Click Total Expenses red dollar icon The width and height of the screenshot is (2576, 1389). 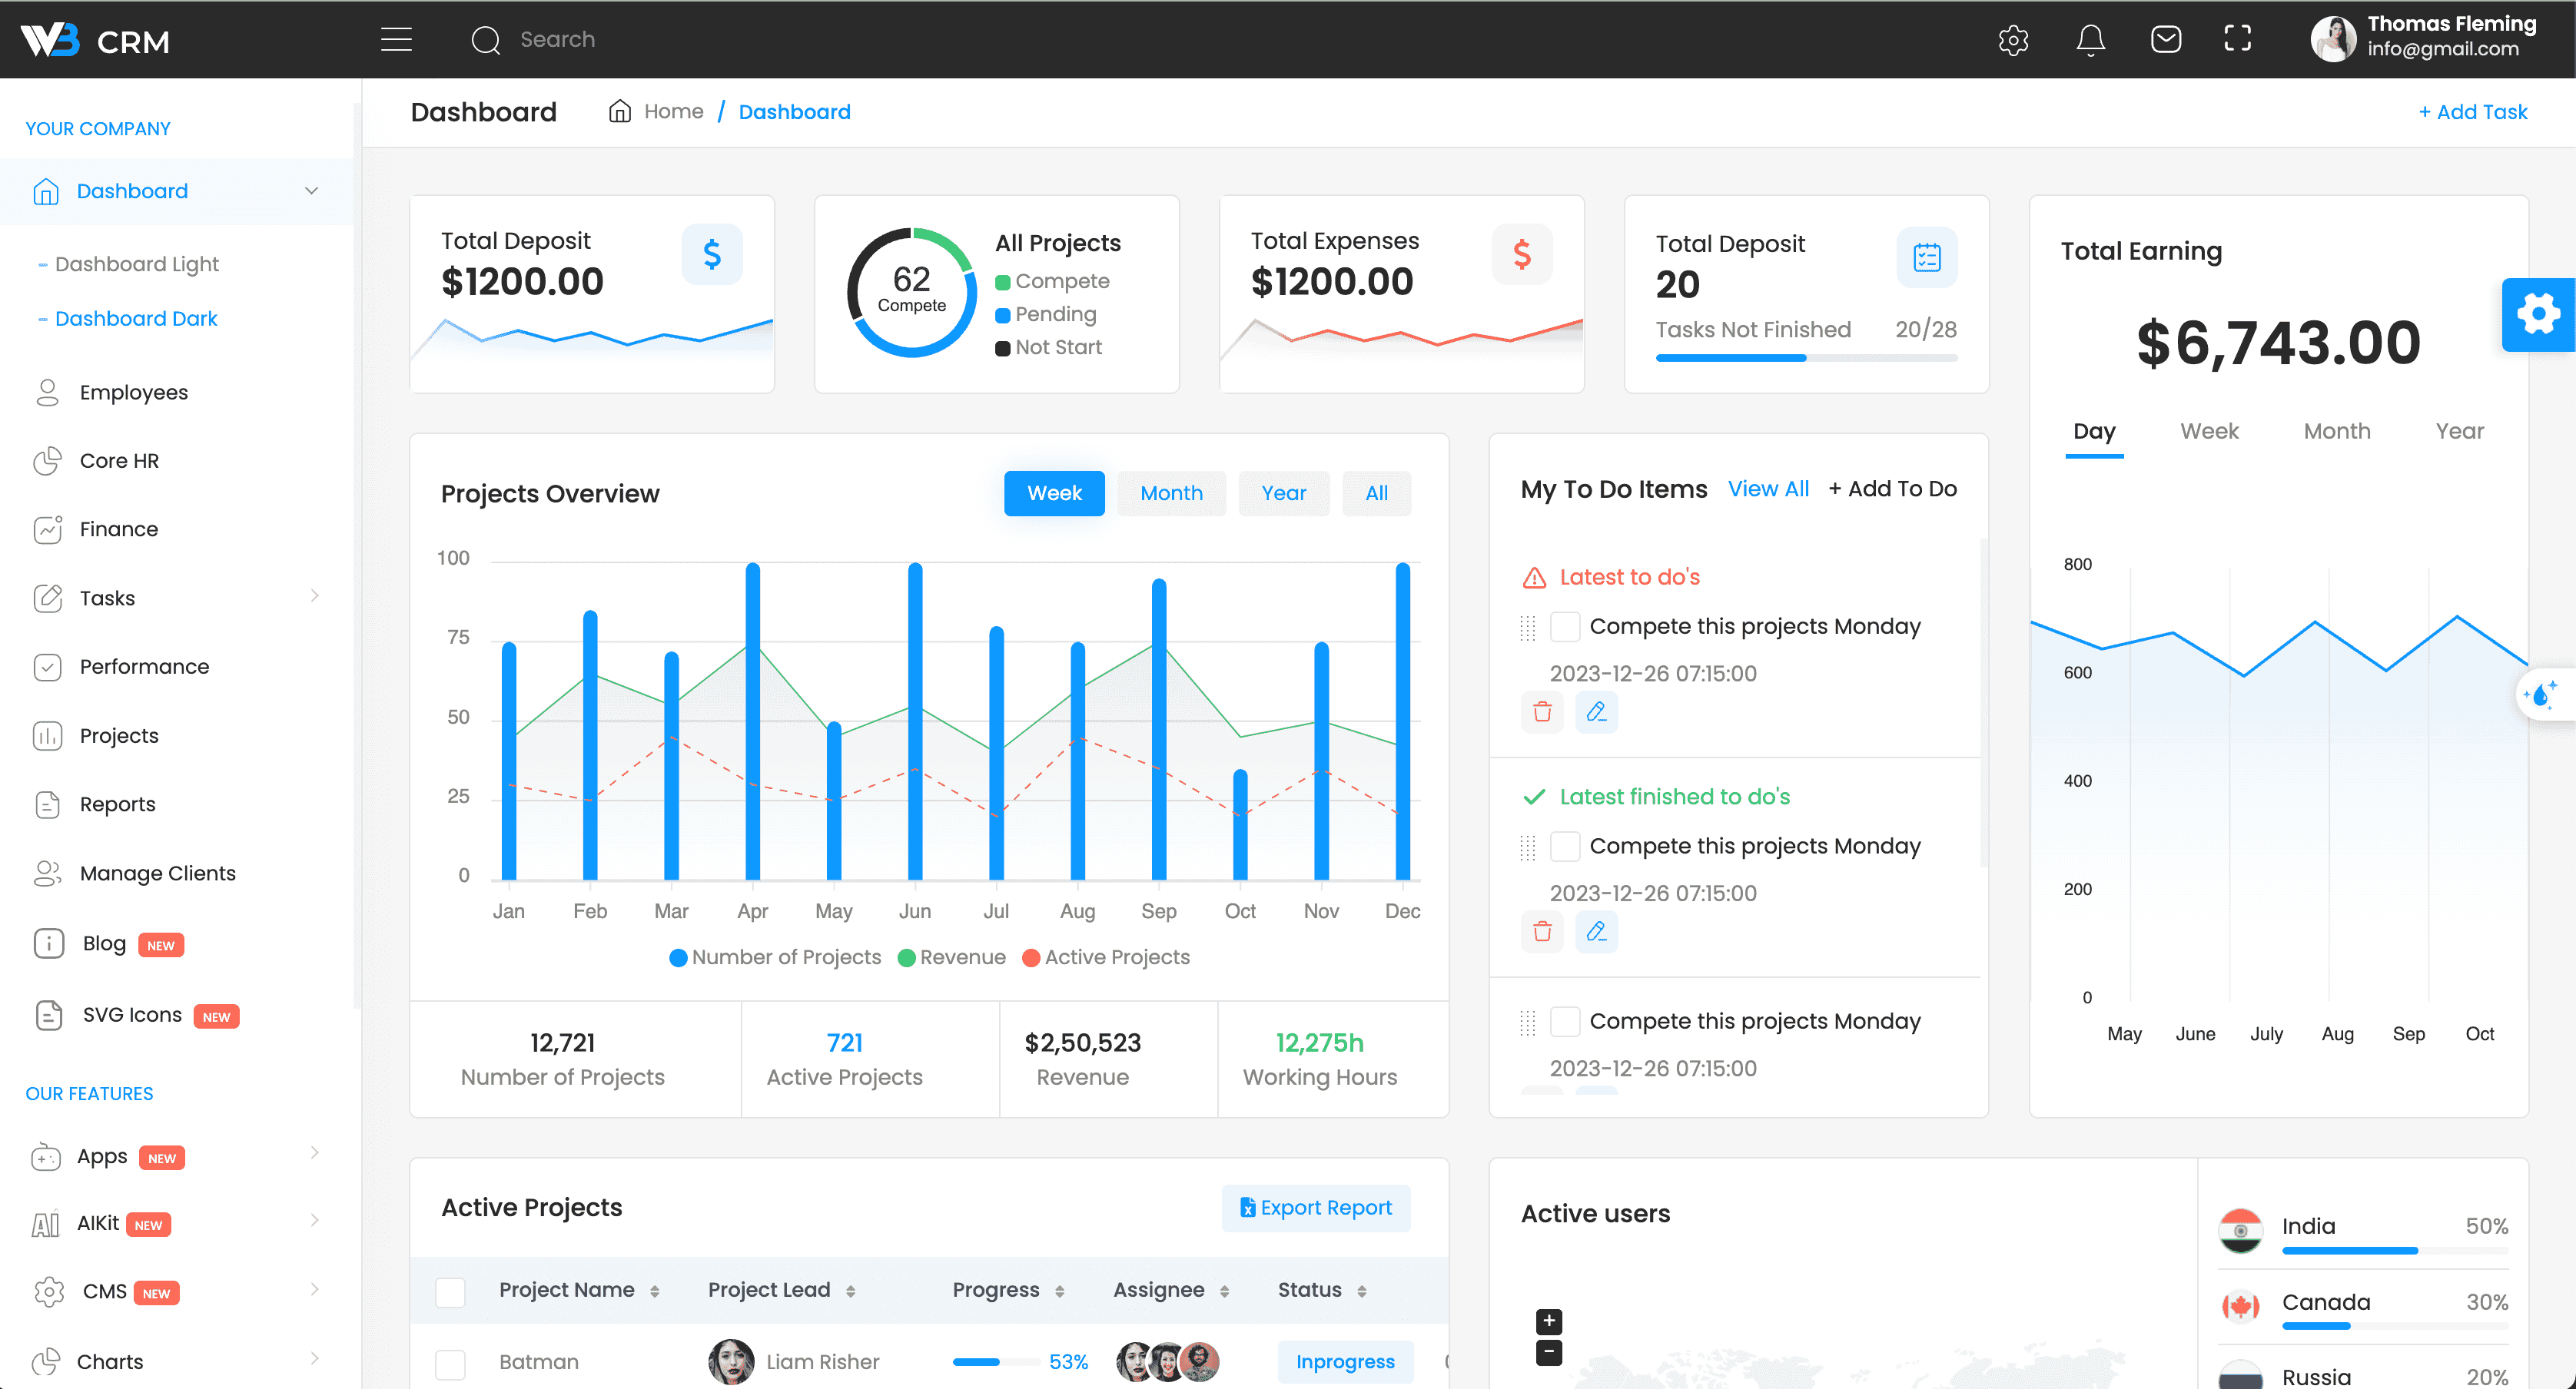click(x=1522, y=254)
